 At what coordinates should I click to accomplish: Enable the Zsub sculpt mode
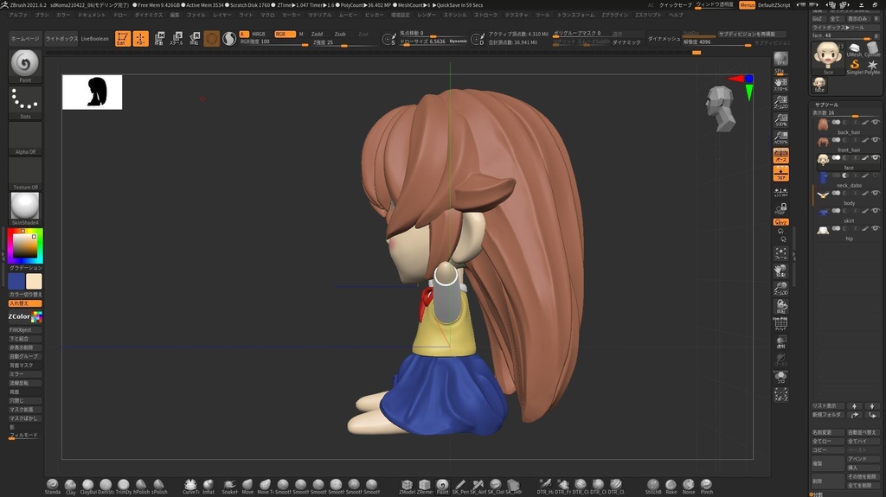point(340,34)
